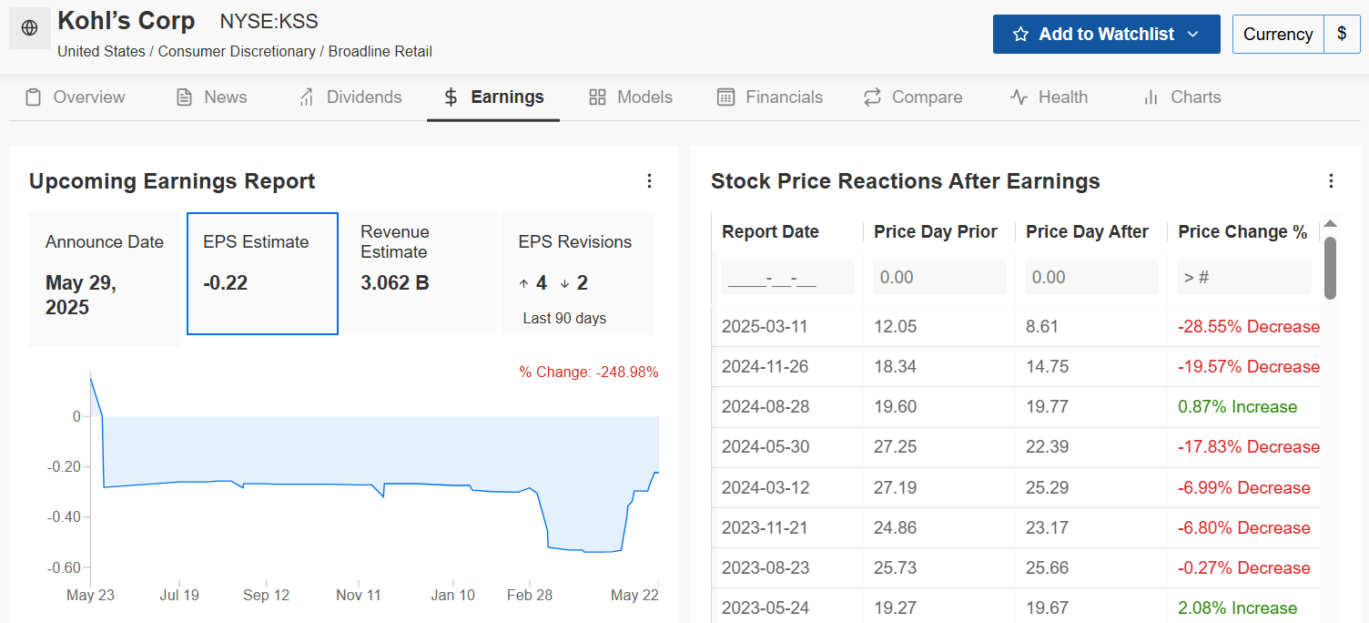Click the -0.27% Decrease cell
Viewport: 1369px width, 623px height.
coord(1244,568)
